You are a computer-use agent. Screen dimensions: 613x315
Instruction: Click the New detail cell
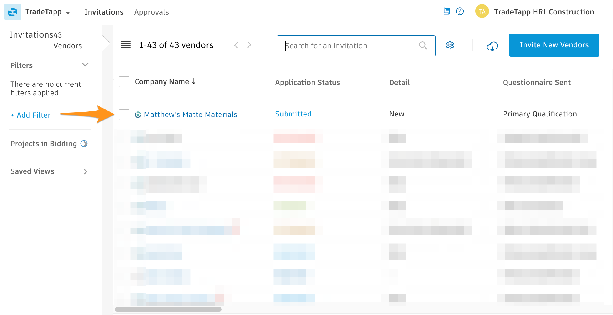coord(397,114)
